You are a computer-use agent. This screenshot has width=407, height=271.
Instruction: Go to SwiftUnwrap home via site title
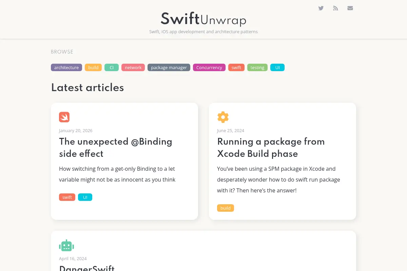[203, 19]
